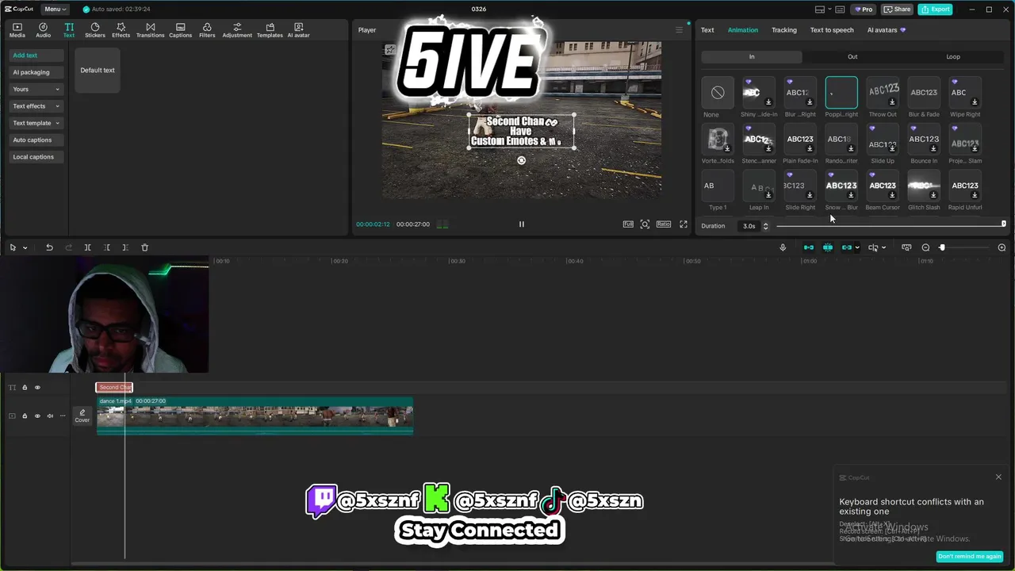Open the selection tool dropdown arrow
The height and width of the screenshot is (571, 1015).
[25, 247]
